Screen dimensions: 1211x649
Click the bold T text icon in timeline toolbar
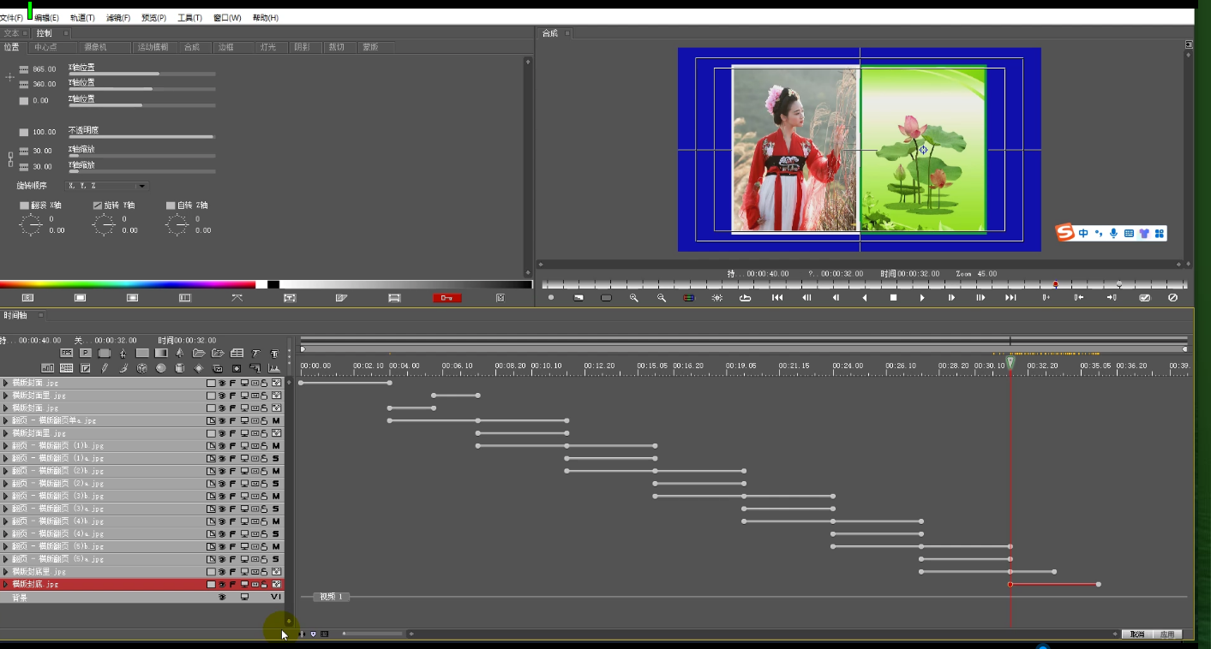[x=274, y=353]
